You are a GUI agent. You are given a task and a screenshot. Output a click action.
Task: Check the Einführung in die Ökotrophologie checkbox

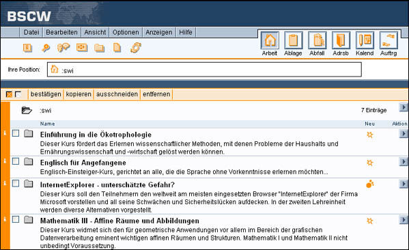[x=16, y=133]
